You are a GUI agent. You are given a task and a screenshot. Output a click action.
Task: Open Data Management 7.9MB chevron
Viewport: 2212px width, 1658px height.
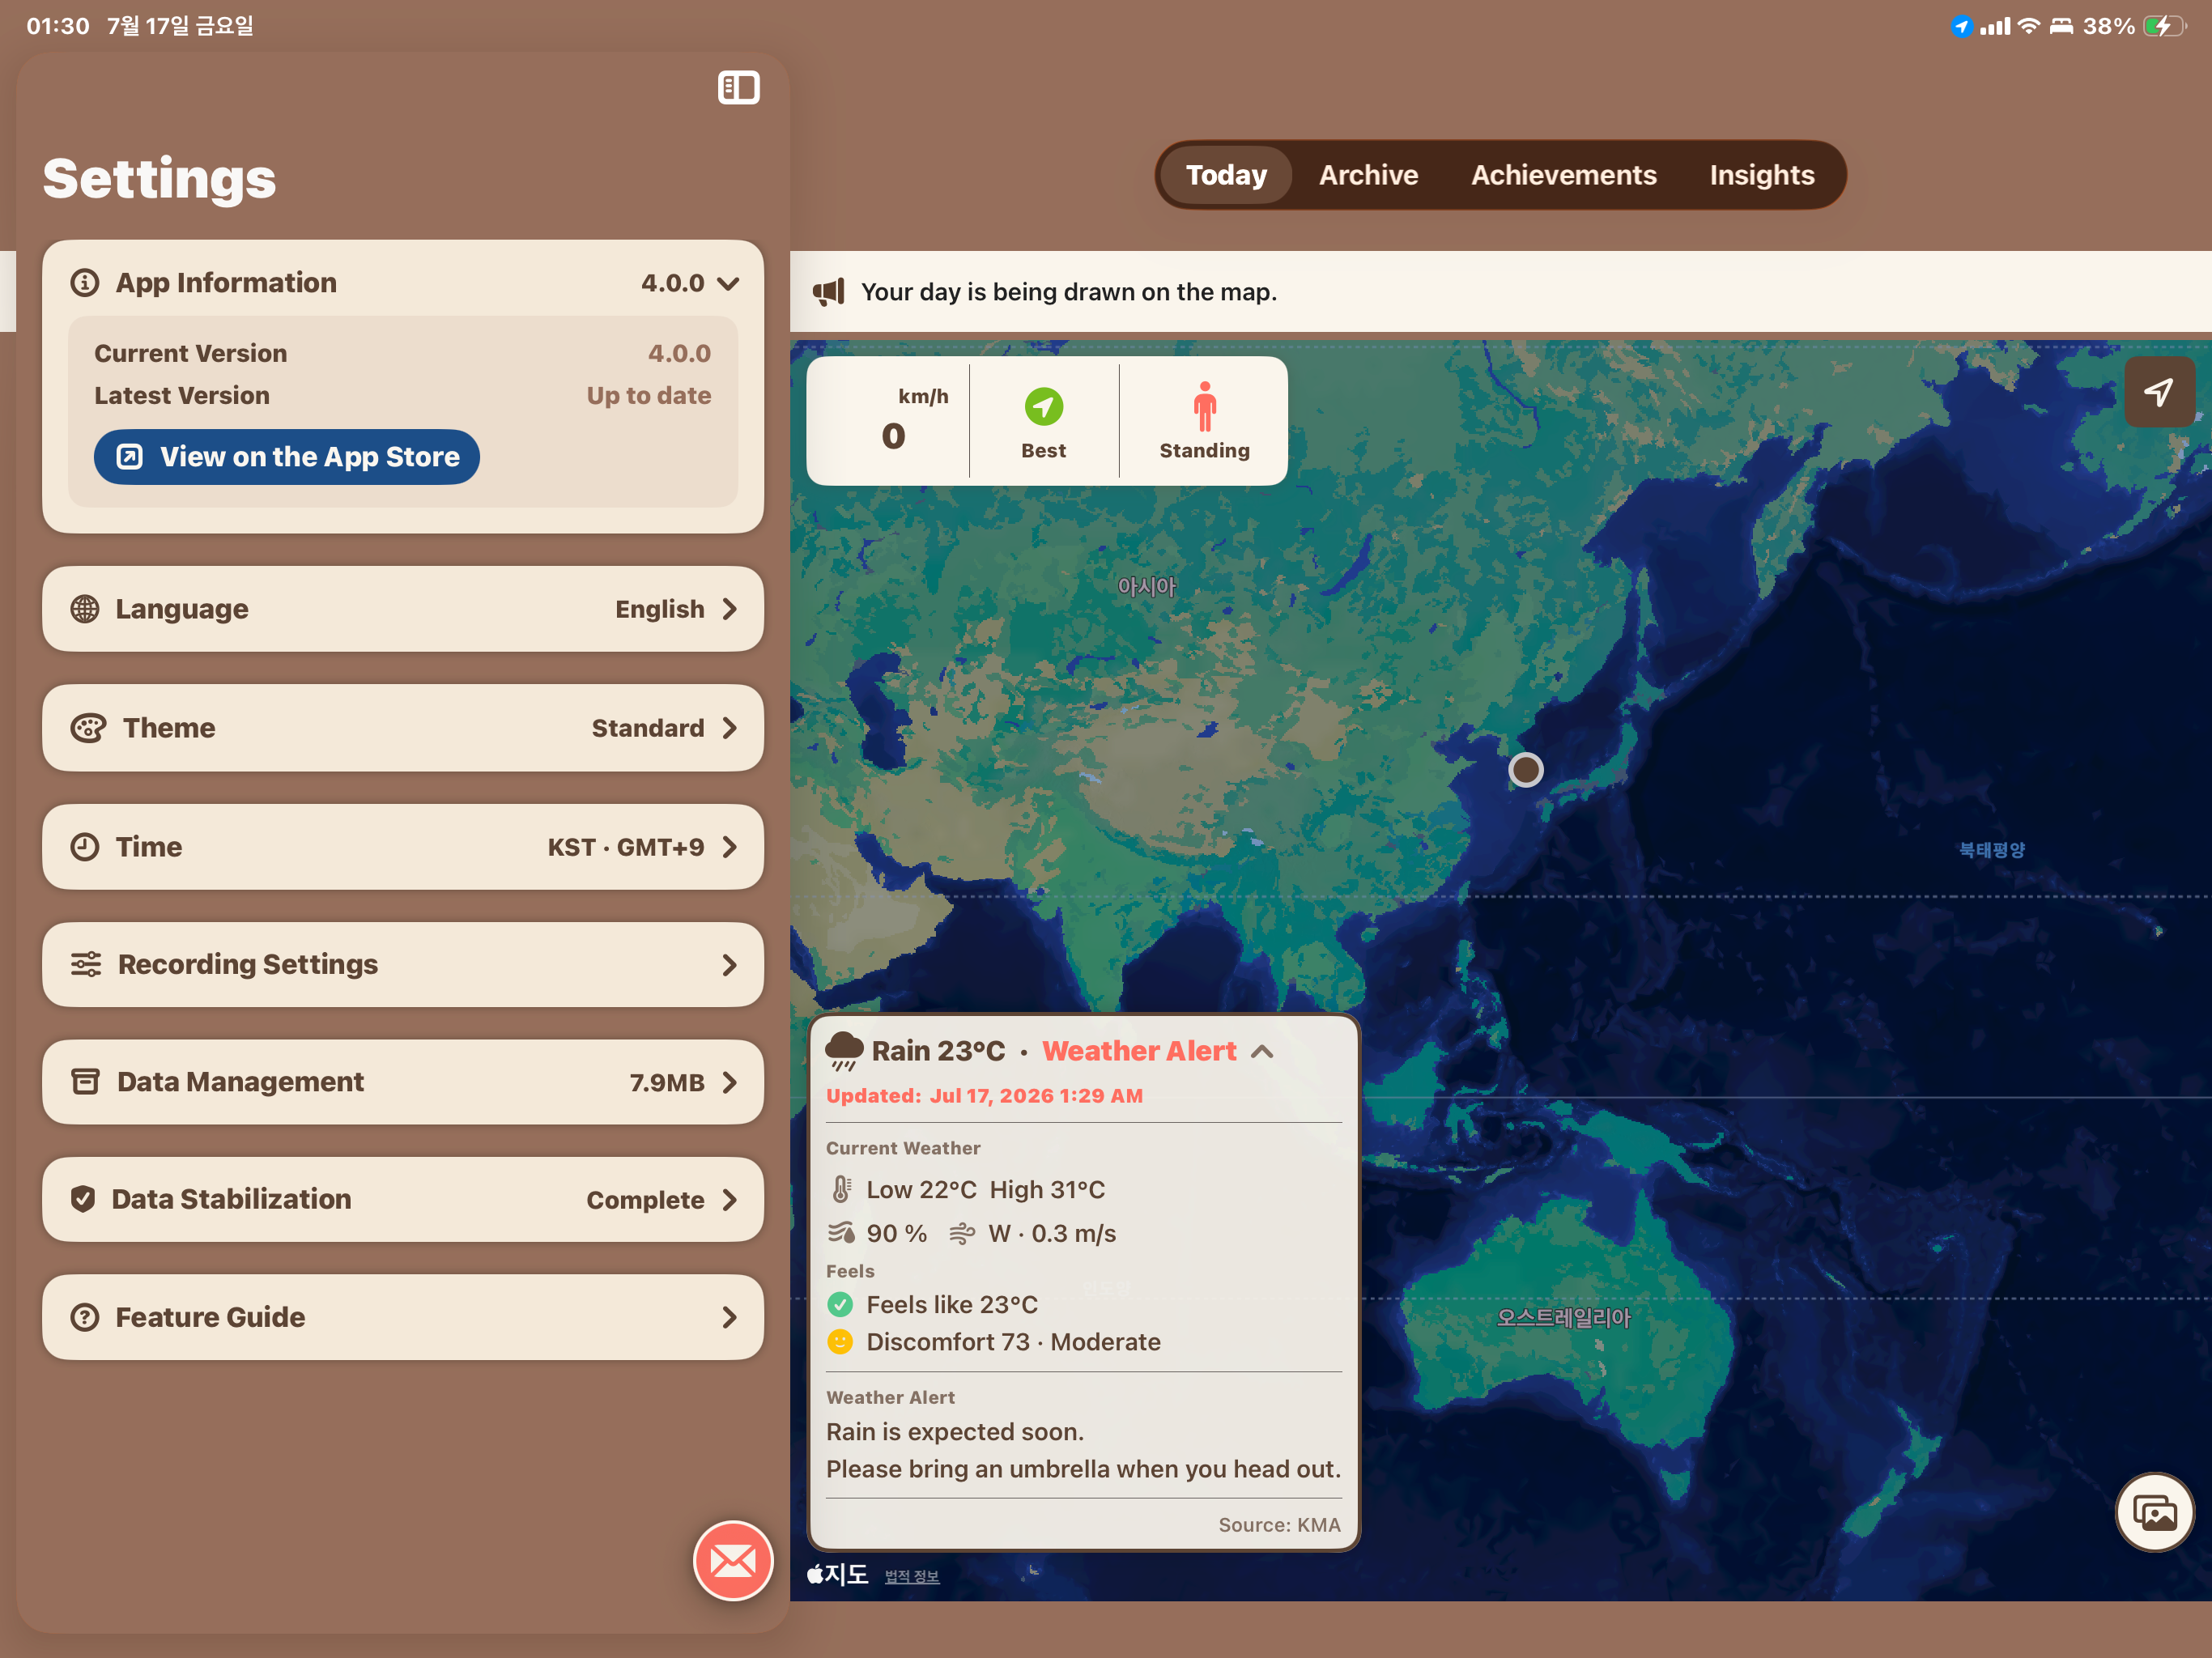(x=730, y=1082)
